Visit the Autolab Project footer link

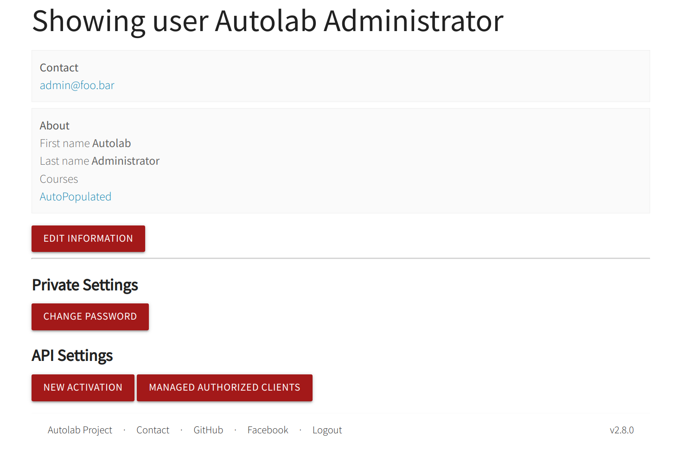point(80,430)
